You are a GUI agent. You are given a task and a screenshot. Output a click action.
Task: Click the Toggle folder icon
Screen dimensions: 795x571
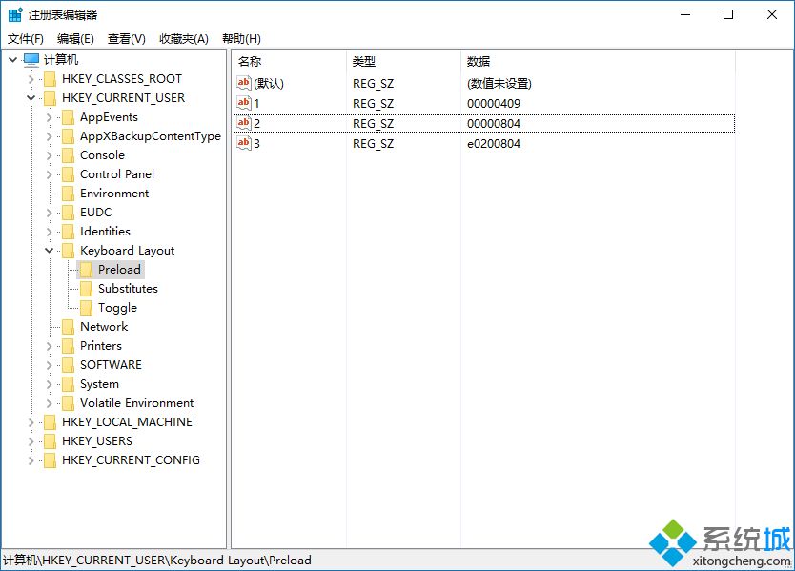click(84, 307)
